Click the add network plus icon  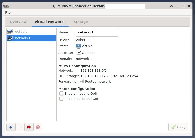[x=11, y=127]
